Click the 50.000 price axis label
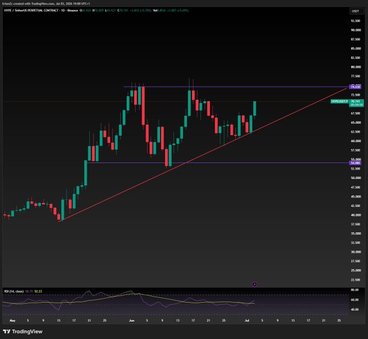The image size is (368, 339). (x=356, y=178)
